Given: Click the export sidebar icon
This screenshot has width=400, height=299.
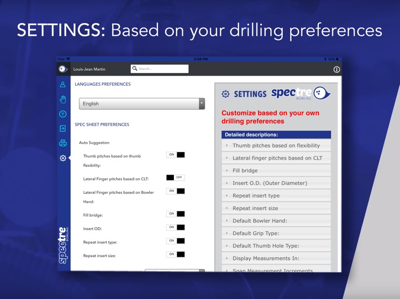Looking at the screenshot, I should click(x=63, y=128).
